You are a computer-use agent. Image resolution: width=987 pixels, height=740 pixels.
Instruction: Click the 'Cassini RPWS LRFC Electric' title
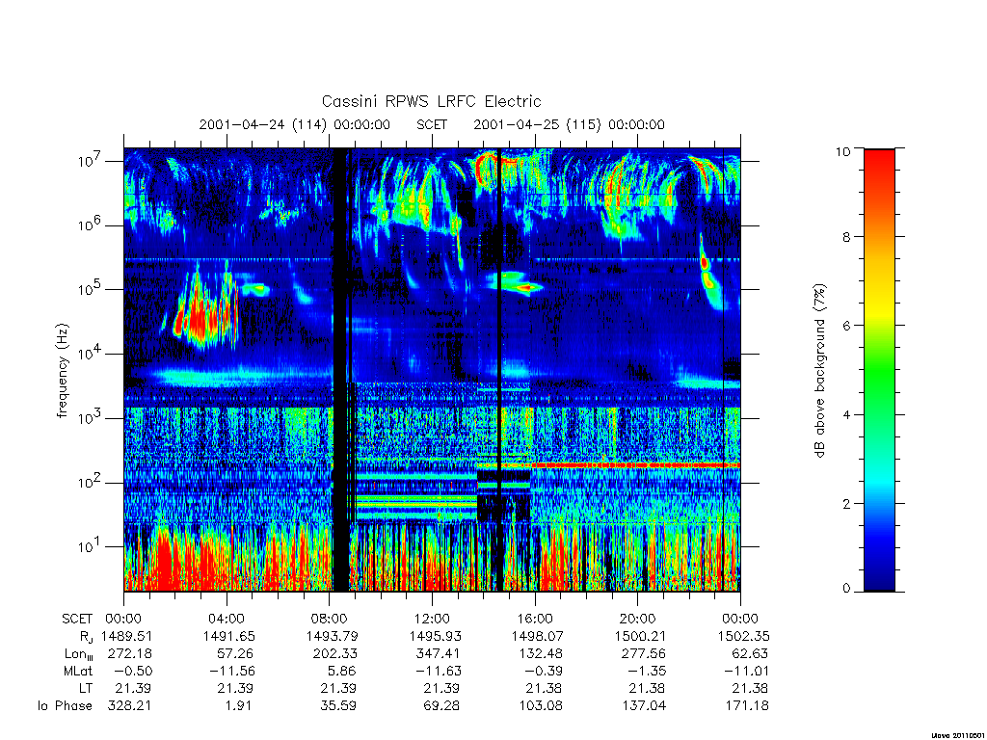click(431, 101)
